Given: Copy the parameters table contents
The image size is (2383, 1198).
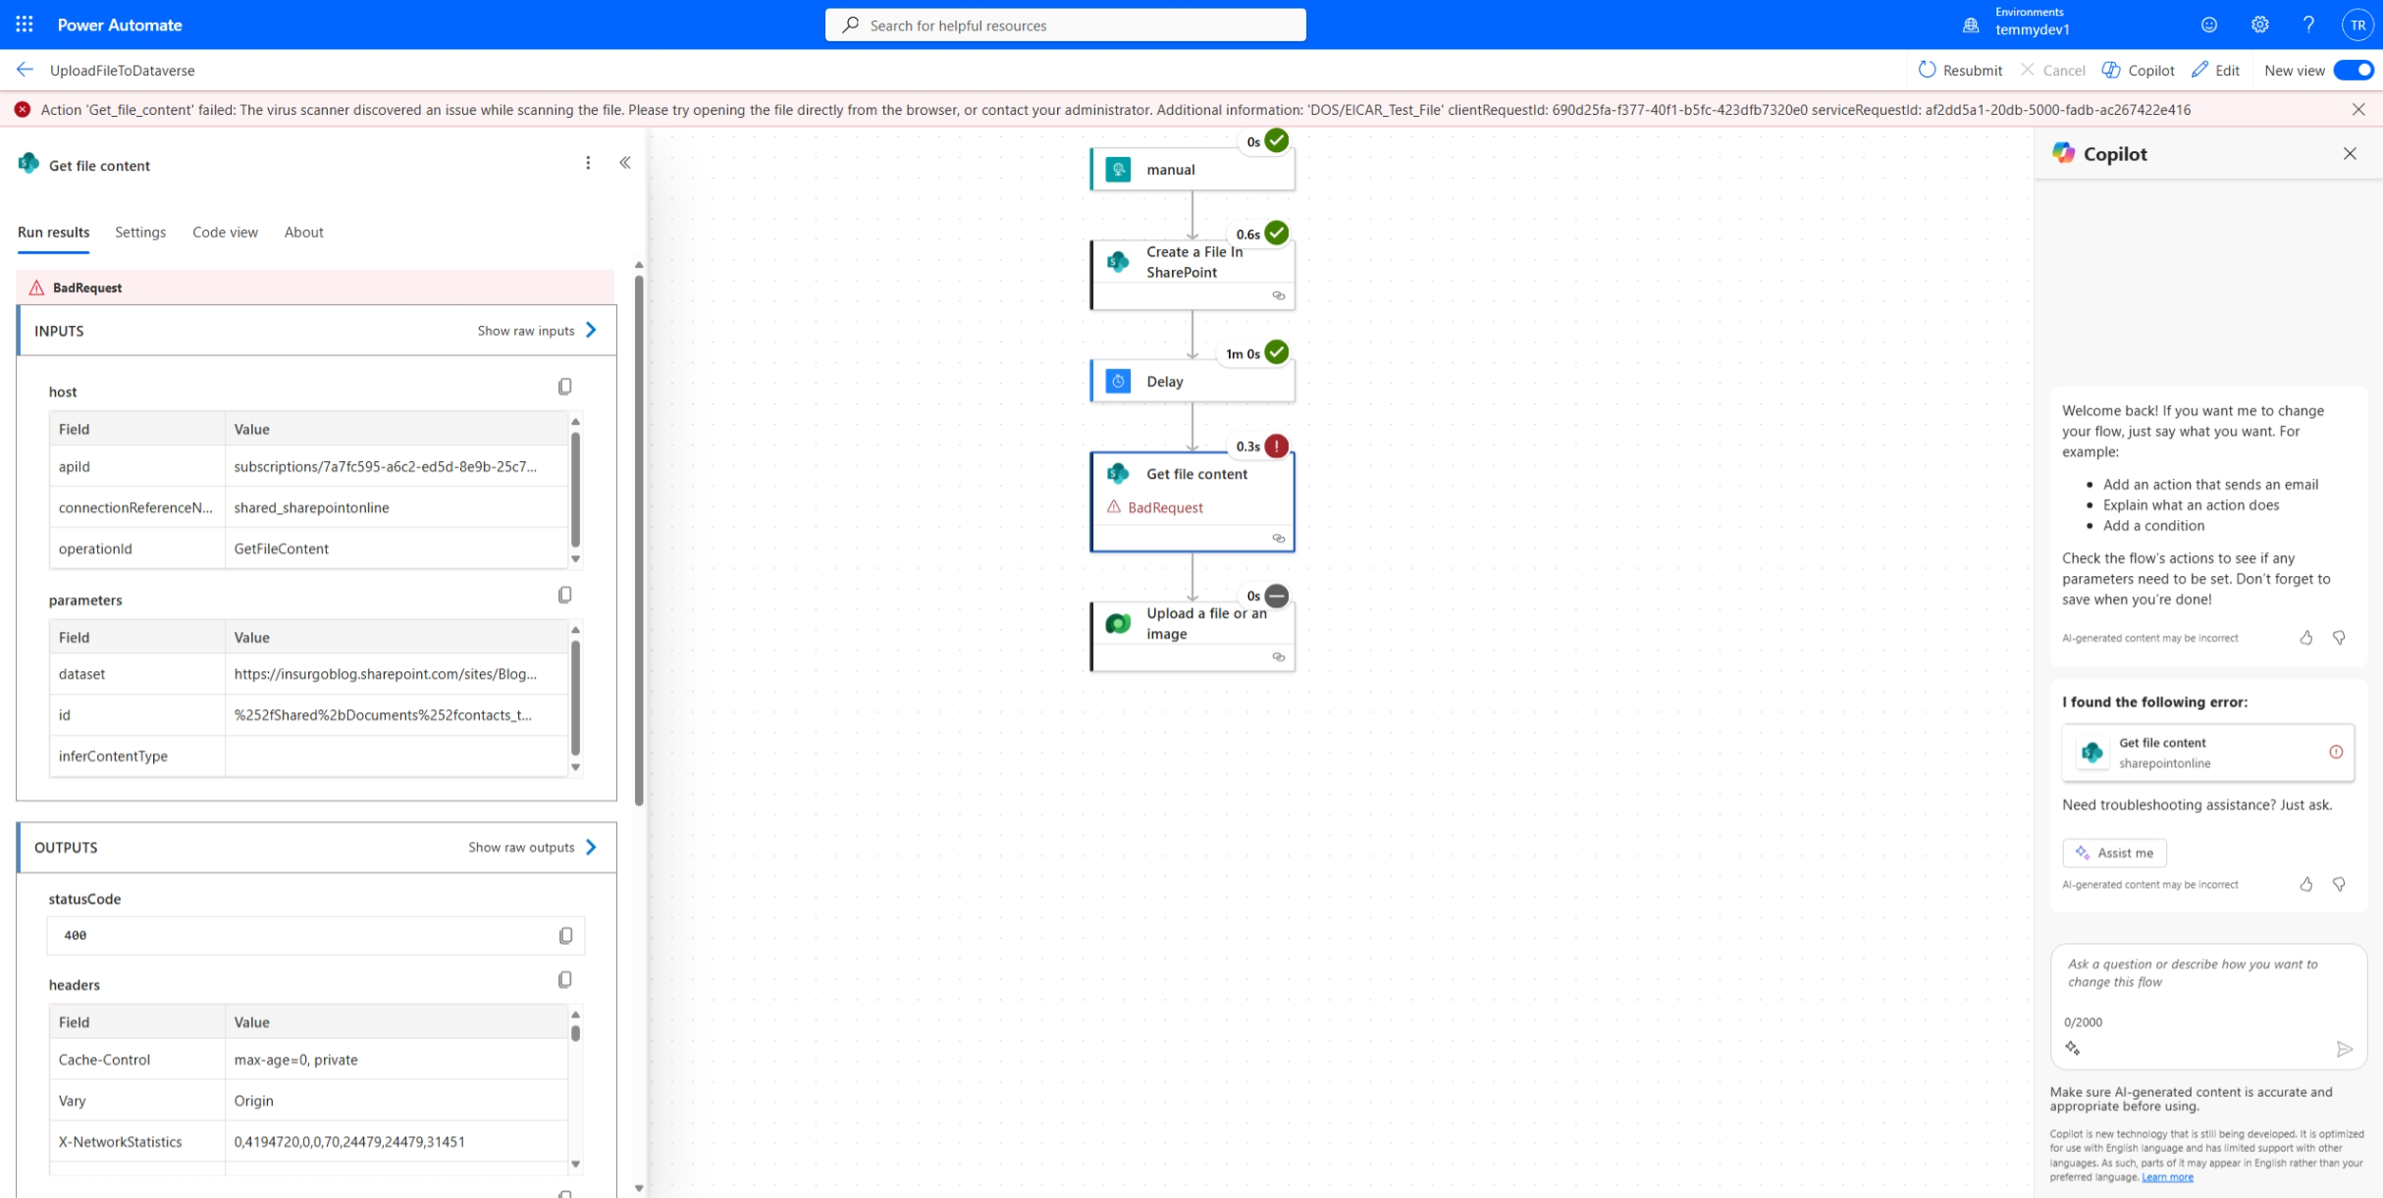Looking at the screenshot, I should 565,595.
